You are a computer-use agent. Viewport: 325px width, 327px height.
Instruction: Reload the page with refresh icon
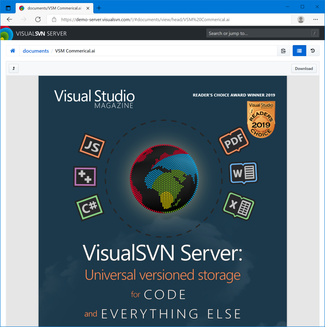point(38,19)
